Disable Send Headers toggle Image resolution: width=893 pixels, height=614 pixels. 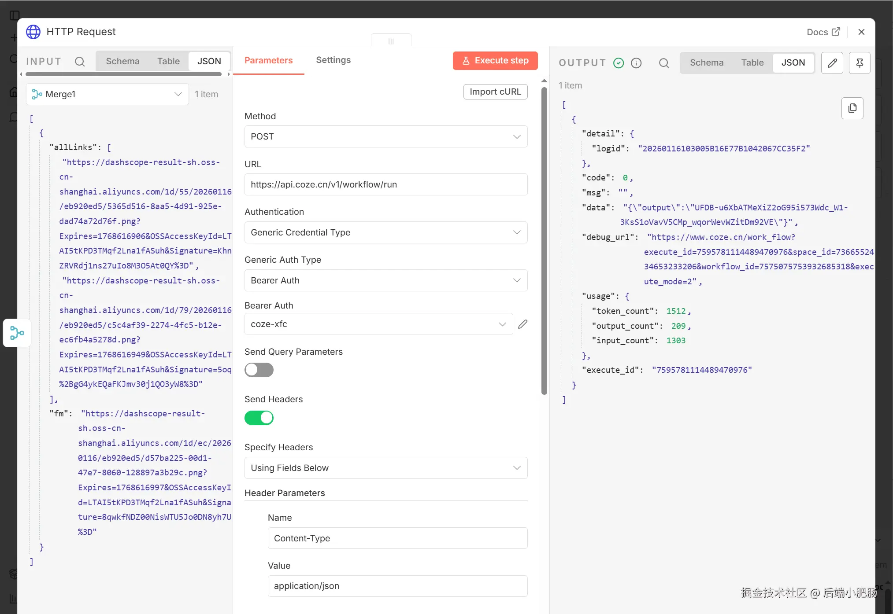(259, 418)
